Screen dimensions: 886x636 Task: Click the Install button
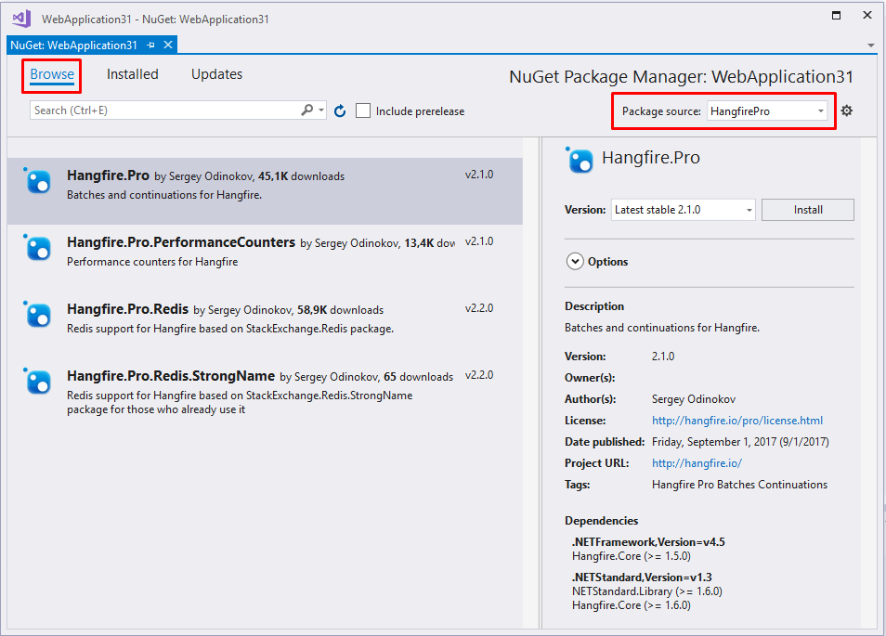807,210
